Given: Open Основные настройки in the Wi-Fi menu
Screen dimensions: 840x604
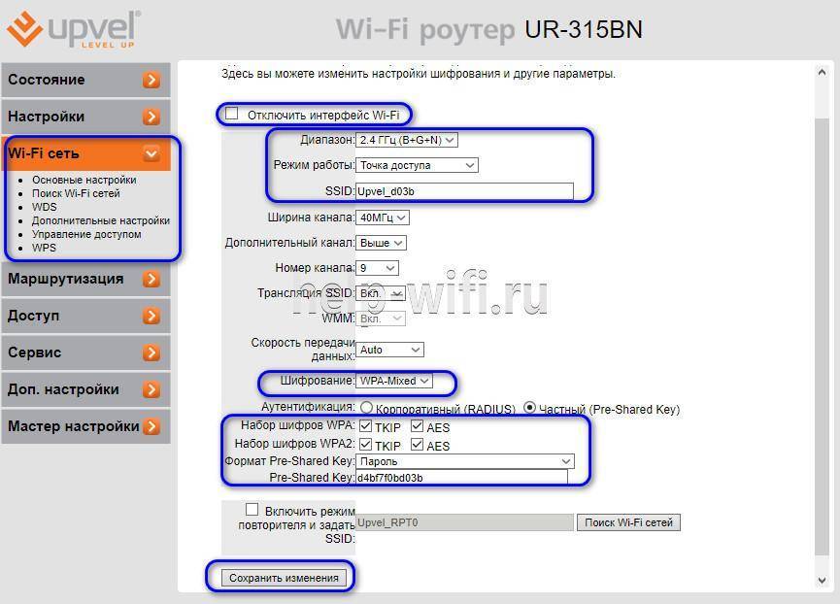Looking at the screenshot, I should (84, 180).
